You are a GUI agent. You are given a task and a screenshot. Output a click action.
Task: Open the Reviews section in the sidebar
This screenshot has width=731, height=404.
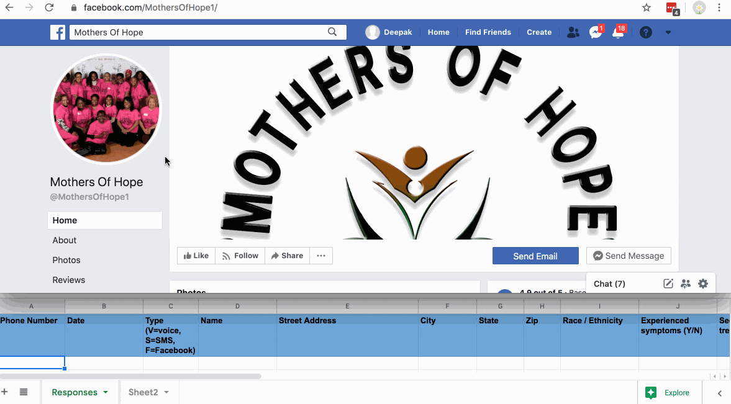pyautogui.click(x=68, y=280)
